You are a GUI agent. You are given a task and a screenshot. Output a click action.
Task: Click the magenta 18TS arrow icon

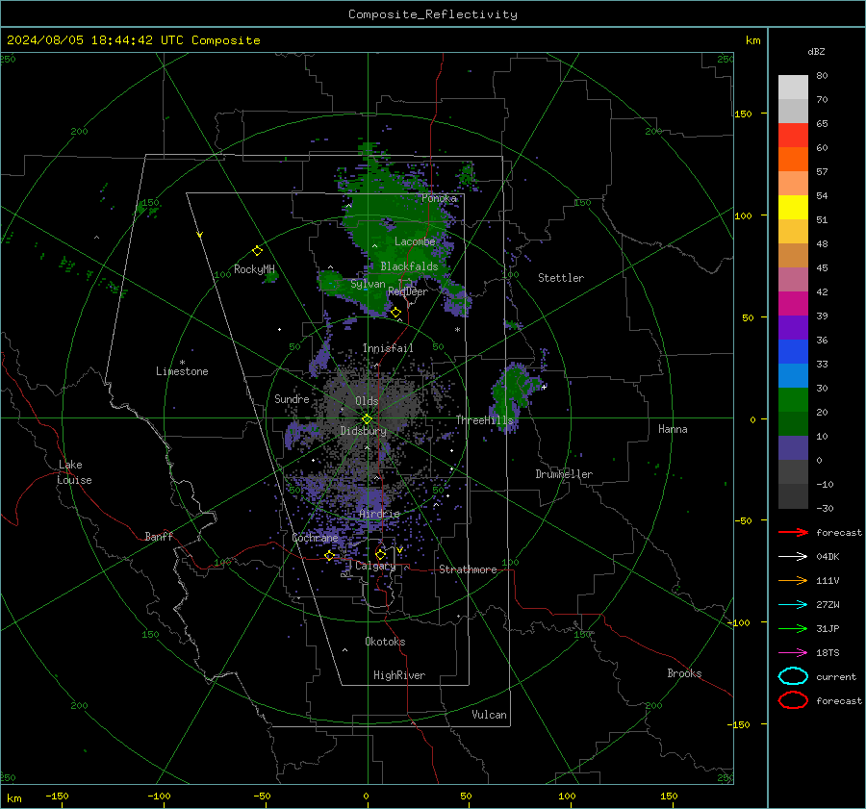[x=793, y=653]
